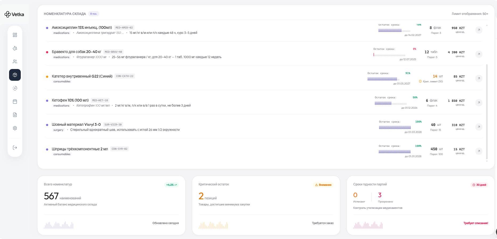Image resolution: width=497 pixels, height=239 pixels.
Task: Click the 3 Просрочено counter
Action: point(385,197)
